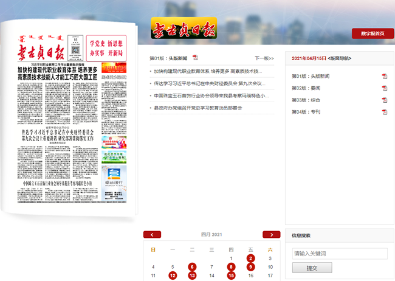Open the 数字报首页 tab
Screen dimensions: 395x281
pos(373,33)
